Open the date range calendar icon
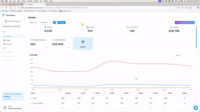The width and height of the screenshot is (200, 112). 51,22
